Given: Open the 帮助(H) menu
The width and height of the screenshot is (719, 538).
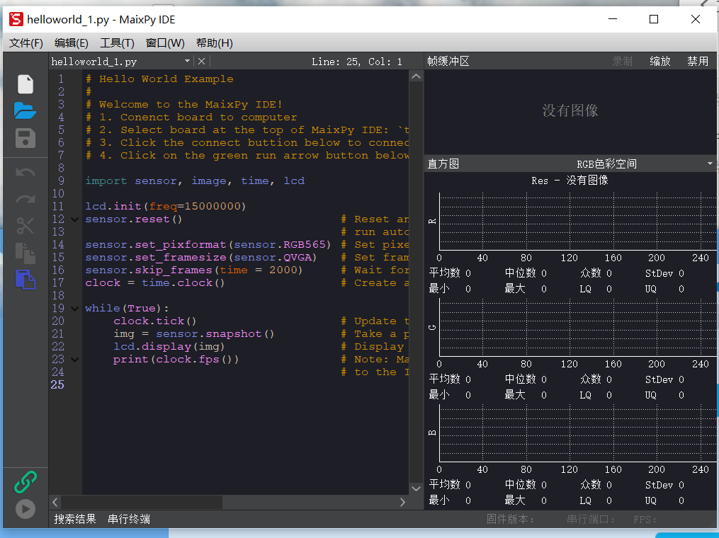Looking at the screenshot, I should pos(214,43).
